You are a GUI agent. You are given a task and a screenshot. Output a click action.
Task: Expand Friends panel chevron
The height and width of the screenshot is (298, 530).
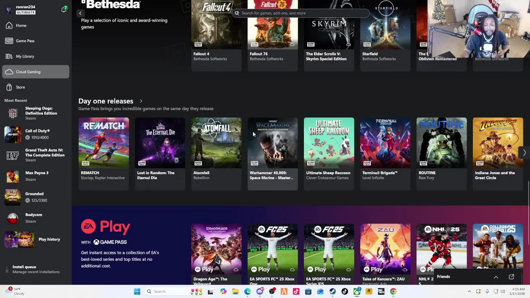pos(496,277)
